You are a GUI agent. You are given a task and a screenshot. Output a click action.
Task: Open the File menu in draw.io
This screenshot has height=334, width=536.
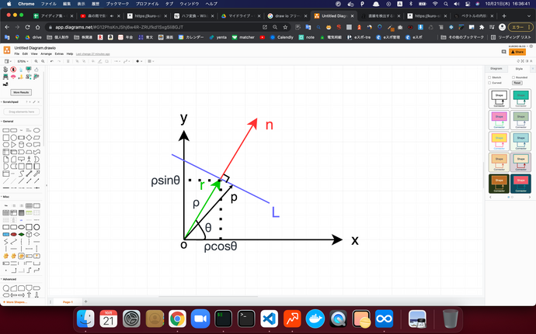click(x=17, y=54)
